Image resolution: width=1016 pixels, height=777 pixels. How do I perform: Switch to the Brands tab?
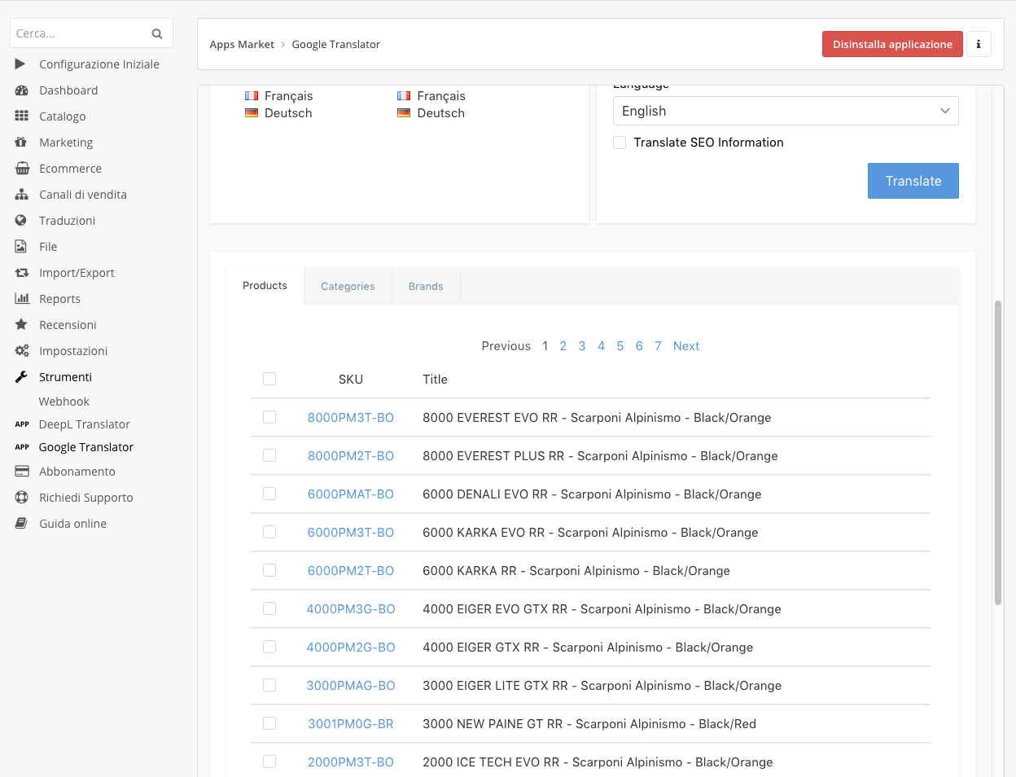coord(426,287)
